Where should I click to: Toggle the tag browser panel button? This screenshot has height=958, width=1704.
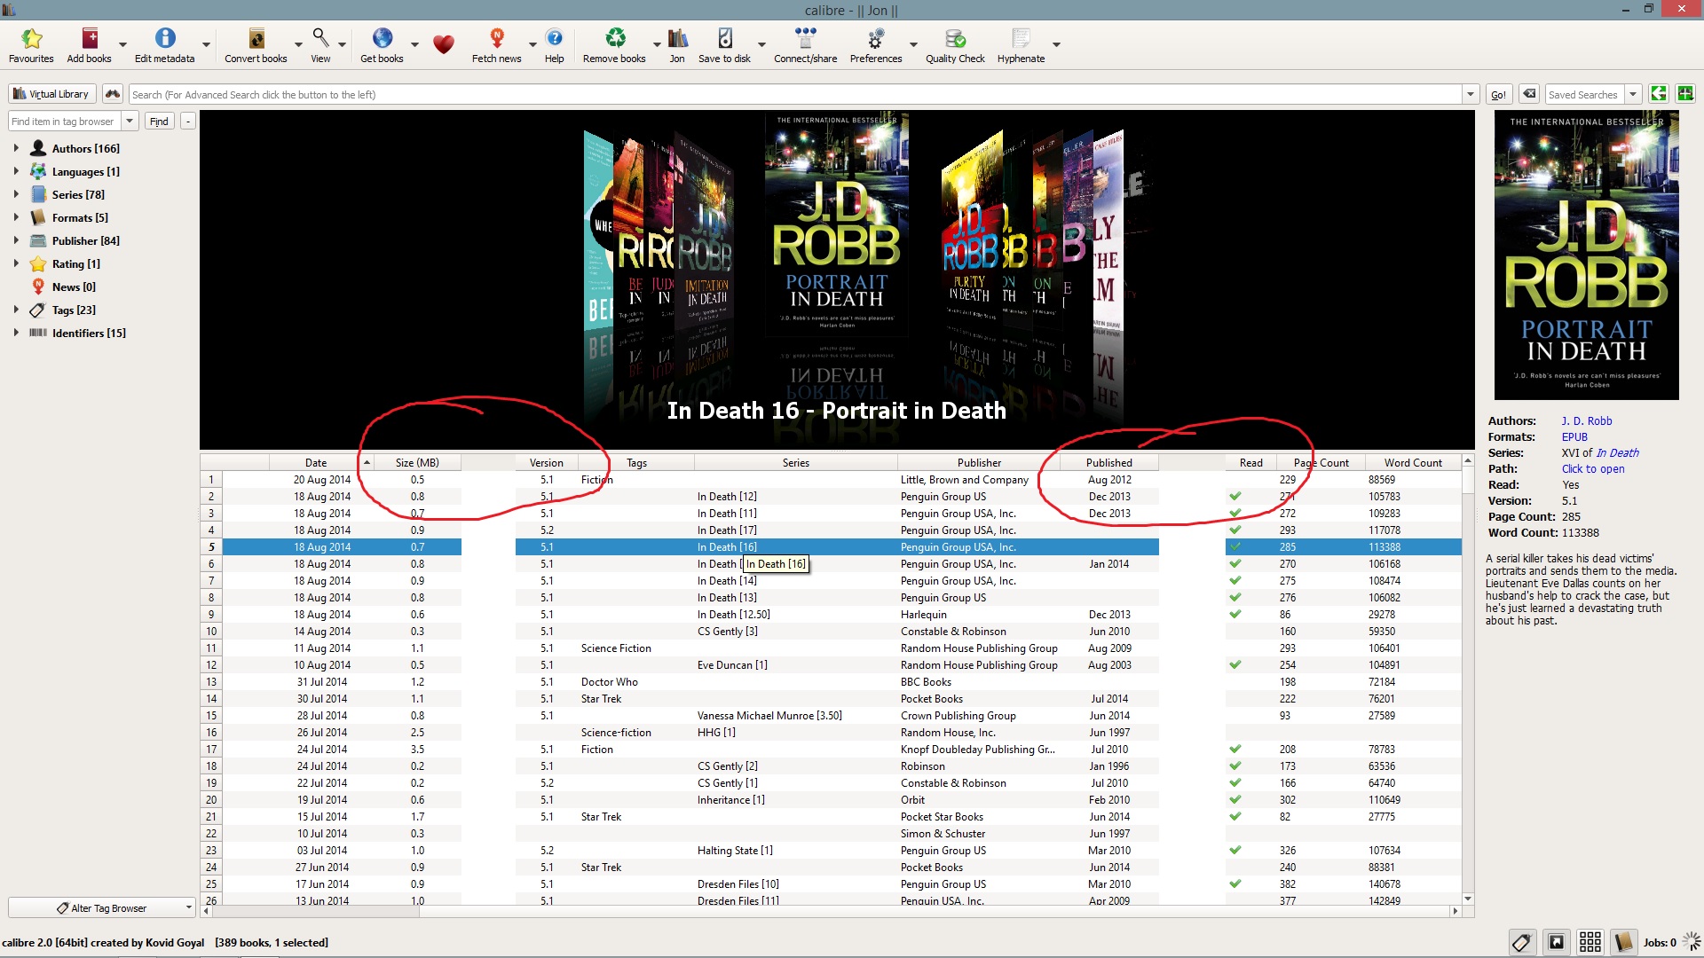point(1521,942)
